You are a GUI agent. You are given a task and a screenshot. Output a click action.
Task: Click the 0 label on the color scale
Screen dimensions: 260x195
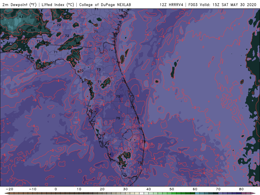point(56,189)
